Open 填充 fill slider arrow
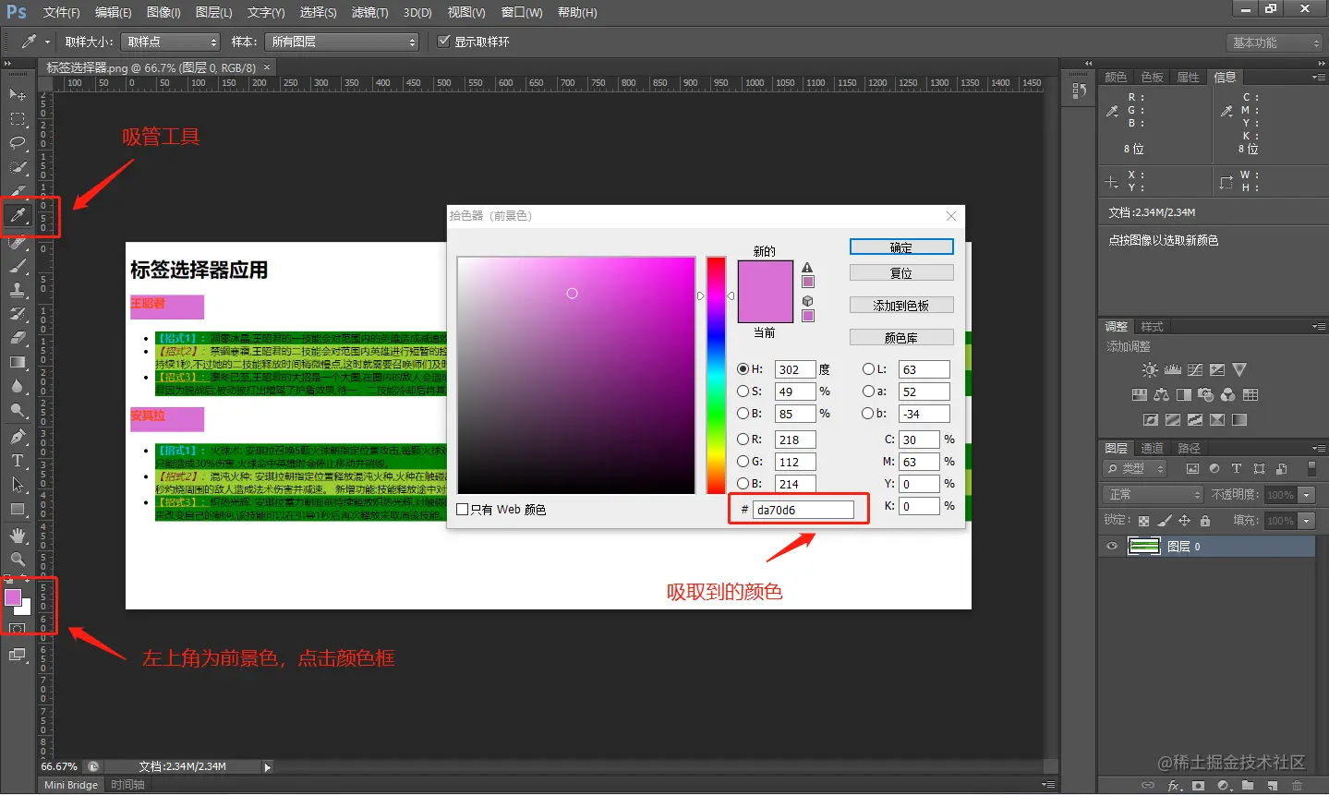 tap(1307, 521)
